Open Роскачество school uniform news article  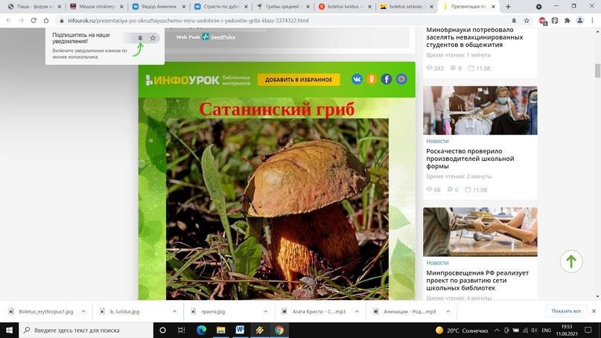click(470, 159)
